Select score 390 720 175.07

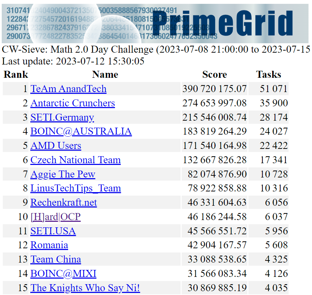pos(215,89)
